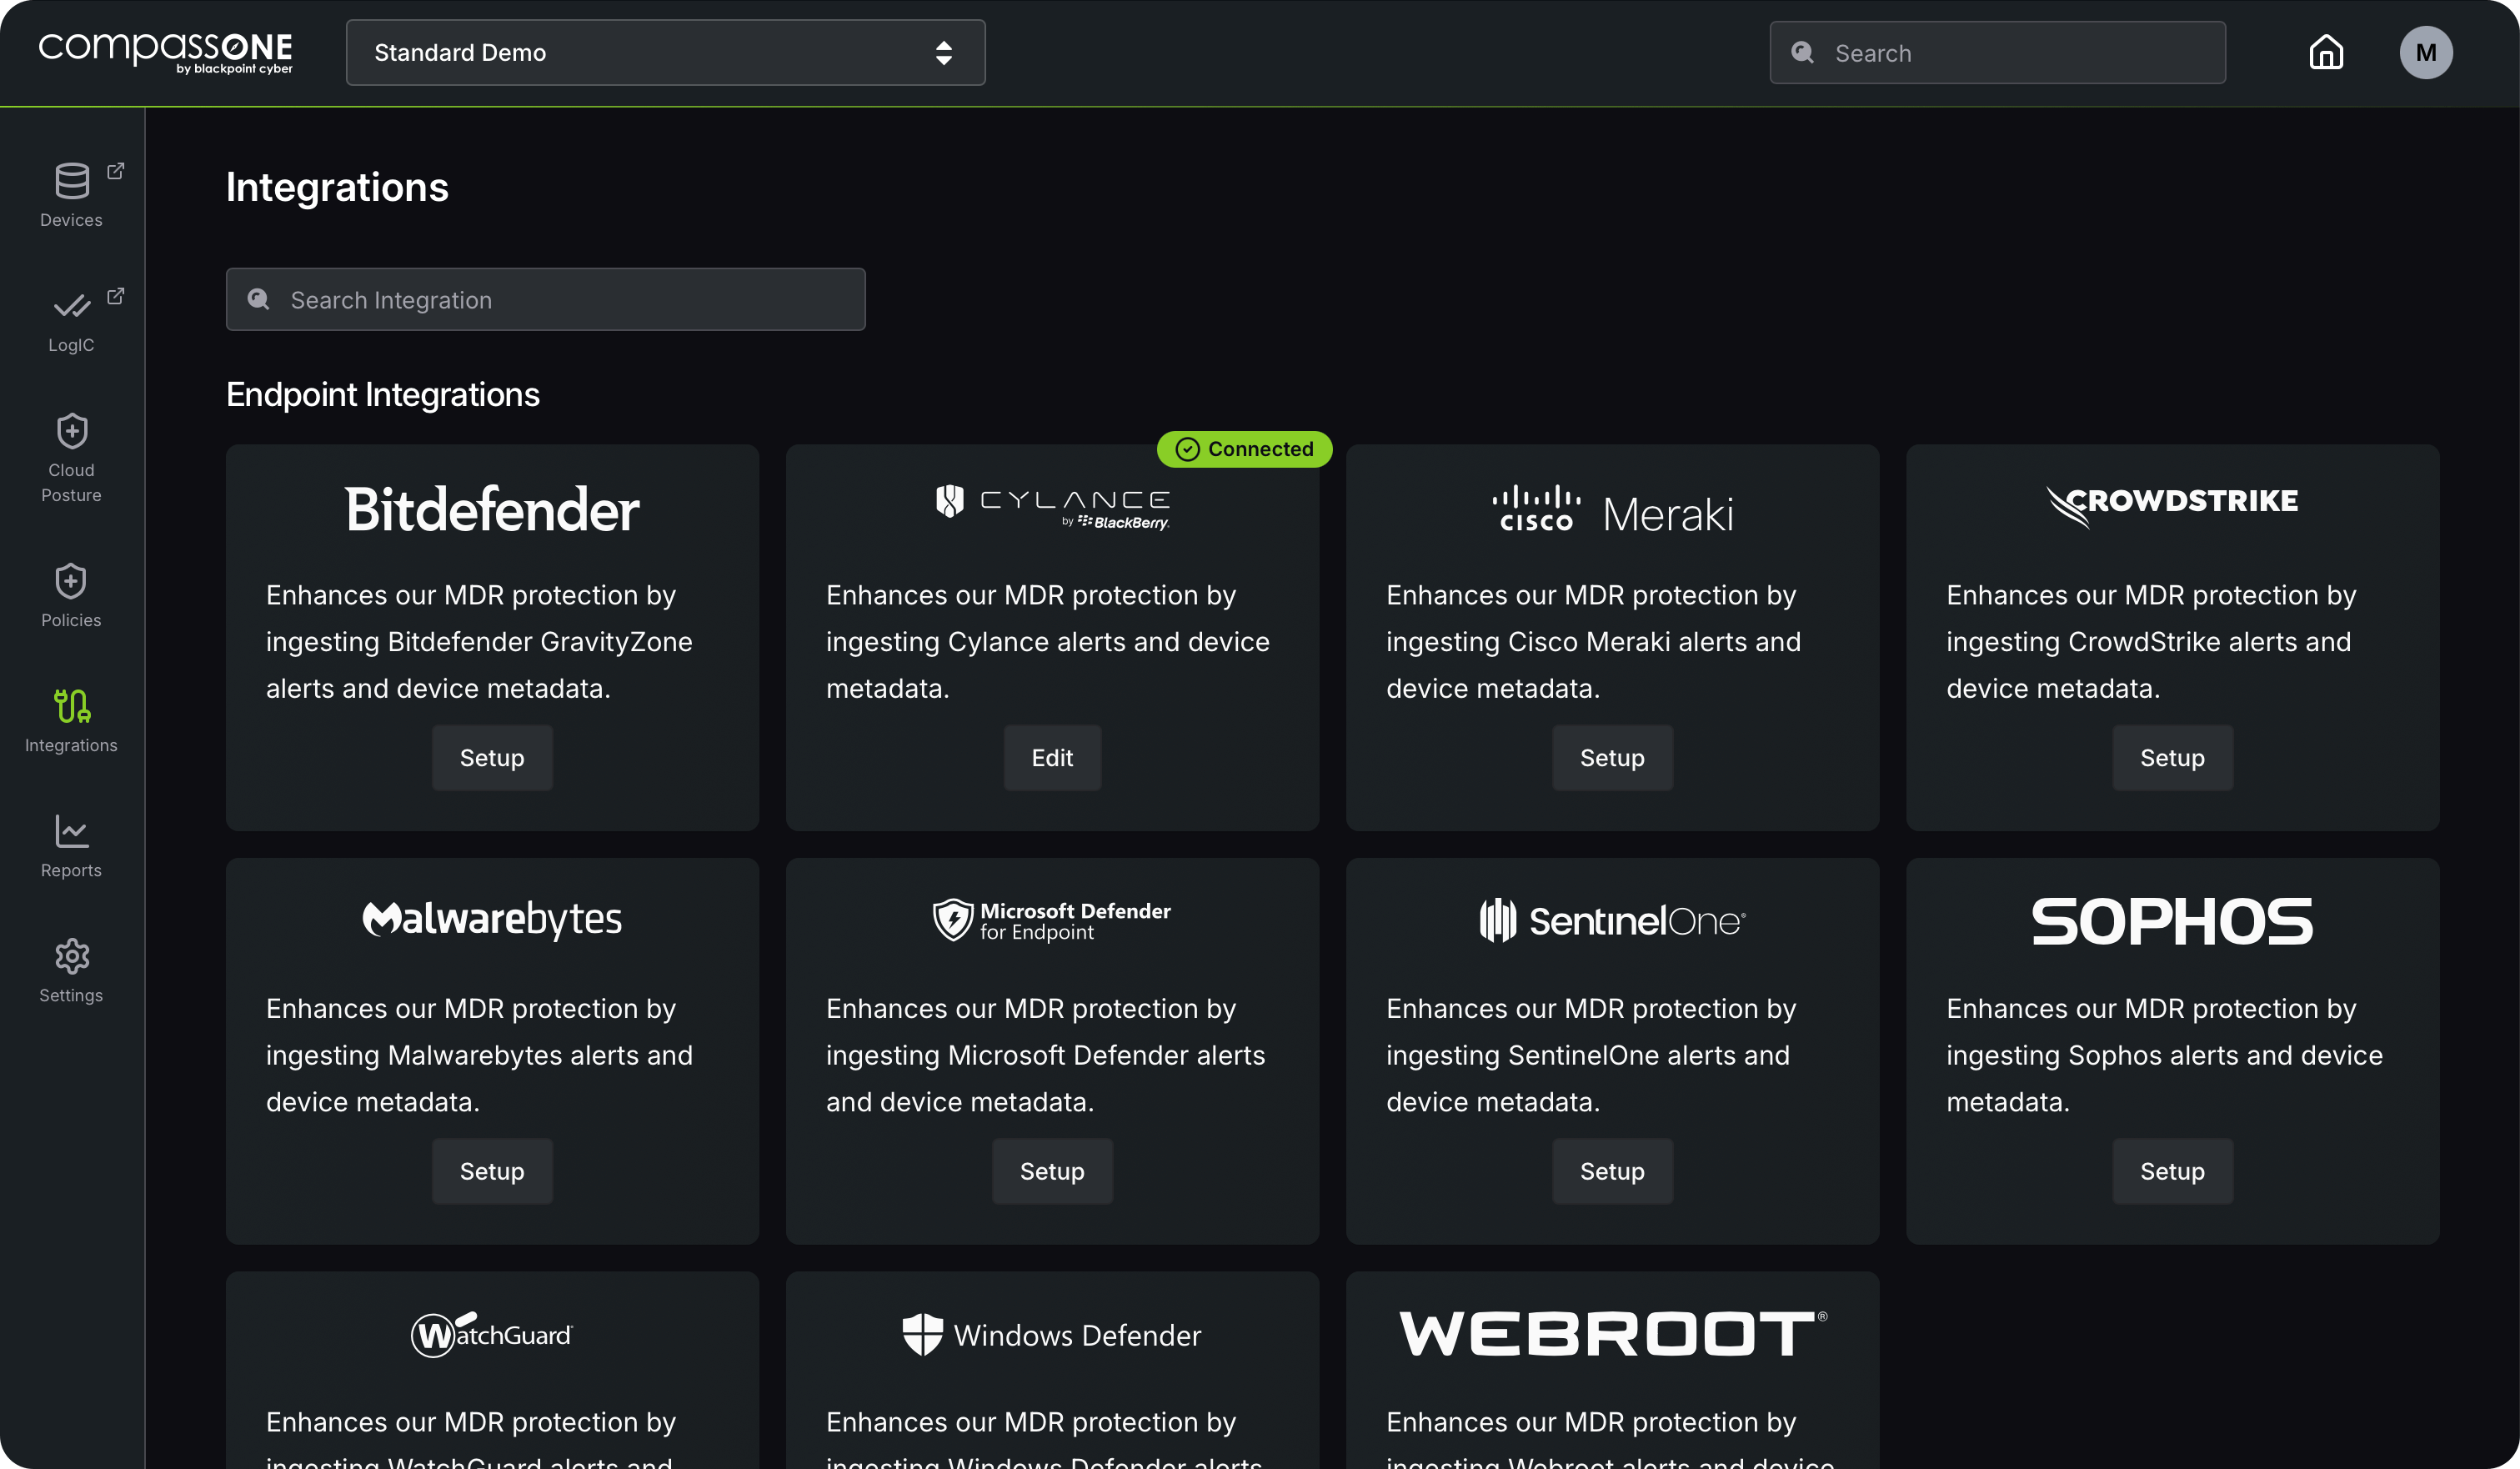Set up the Sophos integration
Viewport: 2520px width, 1469px height.
click(x=2172, y=1171)
